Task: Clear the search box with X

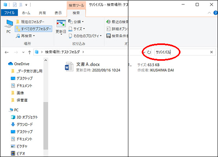Action: 211,52
